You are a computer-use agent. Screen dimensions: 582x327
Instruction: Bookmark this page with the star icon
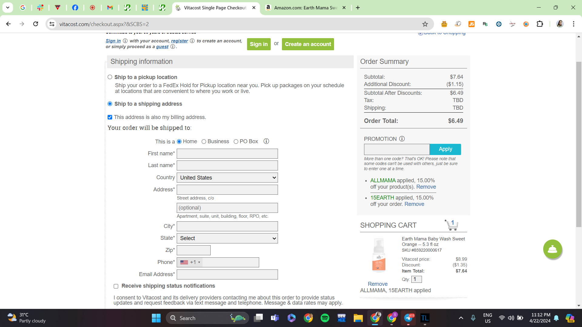click(425, 24)
